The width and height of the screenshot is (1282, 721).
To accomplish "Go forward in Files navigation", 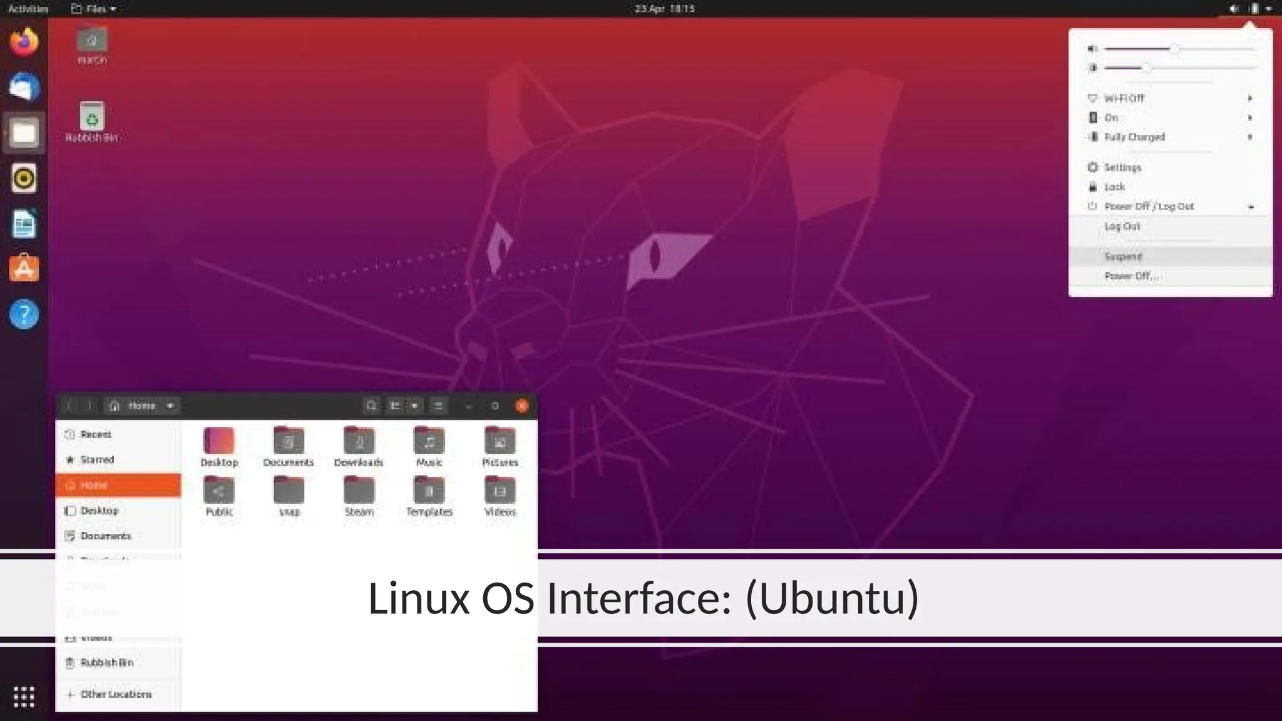I will pyautogui.click(x=89, y=406).
